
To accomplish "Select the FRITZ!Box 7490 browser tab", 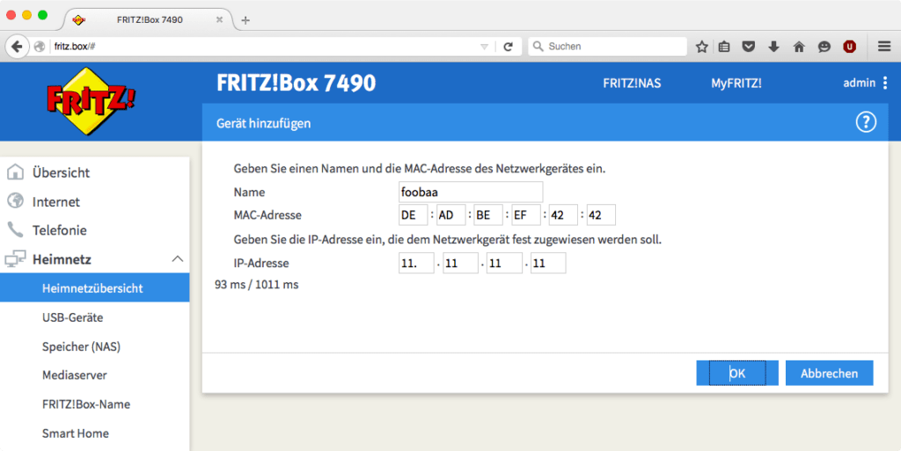I will (x=149, y=19).
